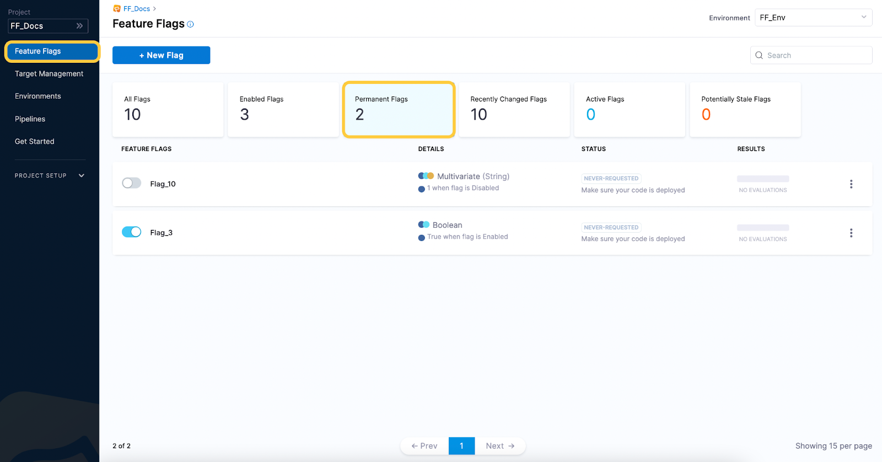This screenshot has height=462, width=882.
Task: Select the Potentially Stale Flags card
Action: pyautogui.click(x=745, y=109)
